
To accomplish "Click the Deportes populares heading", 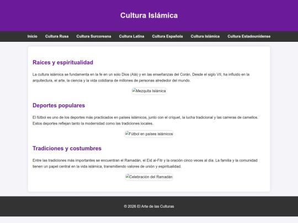I will click(x=58, y=105).
